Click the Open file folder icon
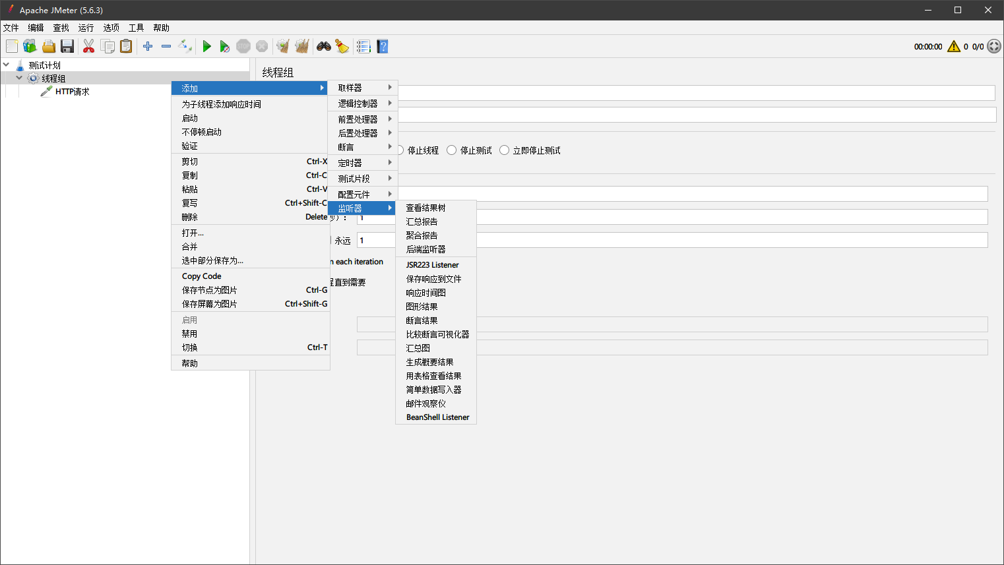 [x=49, y=46]
